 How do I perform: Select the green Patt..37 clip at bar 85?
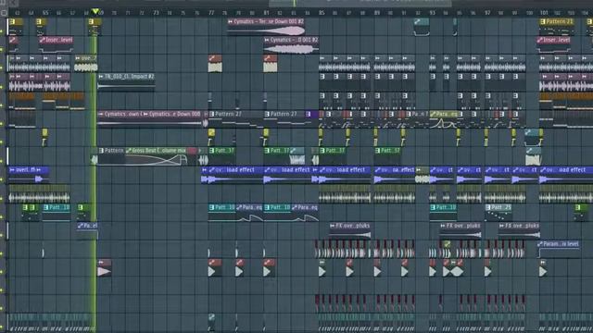pos(332,155)
